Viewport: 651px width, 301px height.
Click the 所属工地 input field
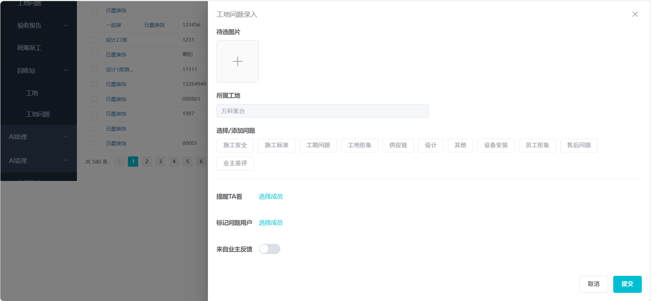pos(322,111)
